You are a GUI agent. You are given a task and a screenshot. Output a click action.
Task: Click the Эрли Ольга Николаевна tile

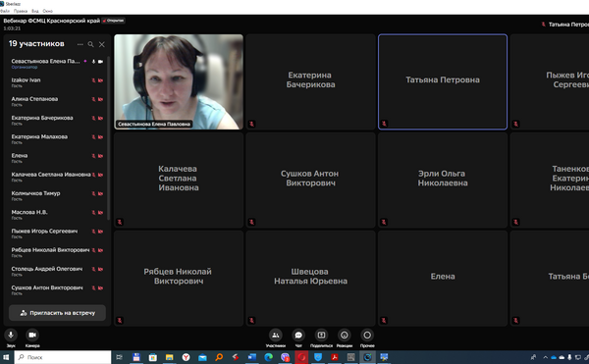coord(443,181)
